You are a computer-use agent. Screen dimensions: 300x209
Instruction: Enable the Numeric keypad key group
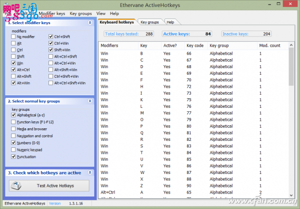13,149
